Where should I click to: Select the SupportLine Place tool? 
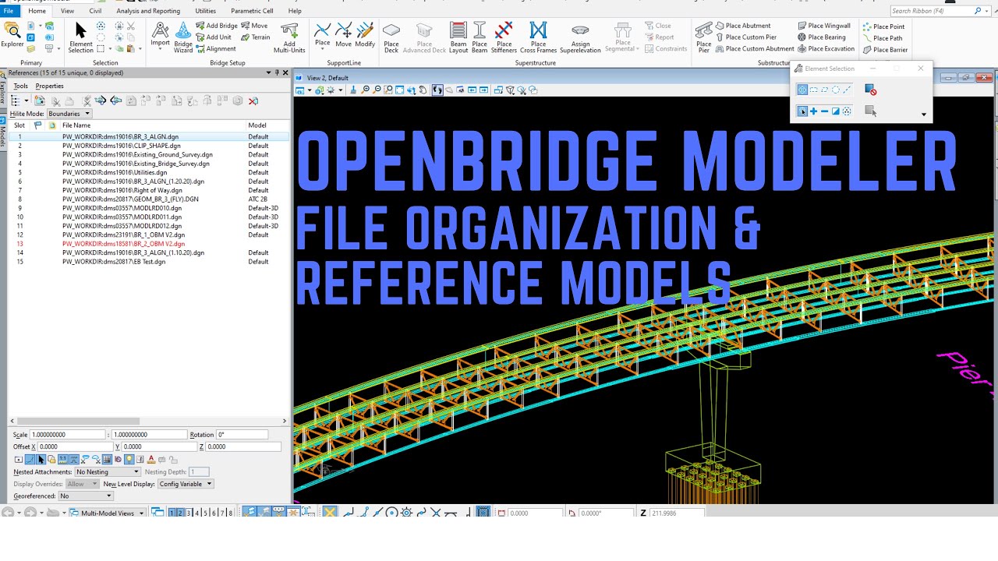pos(322,35)
